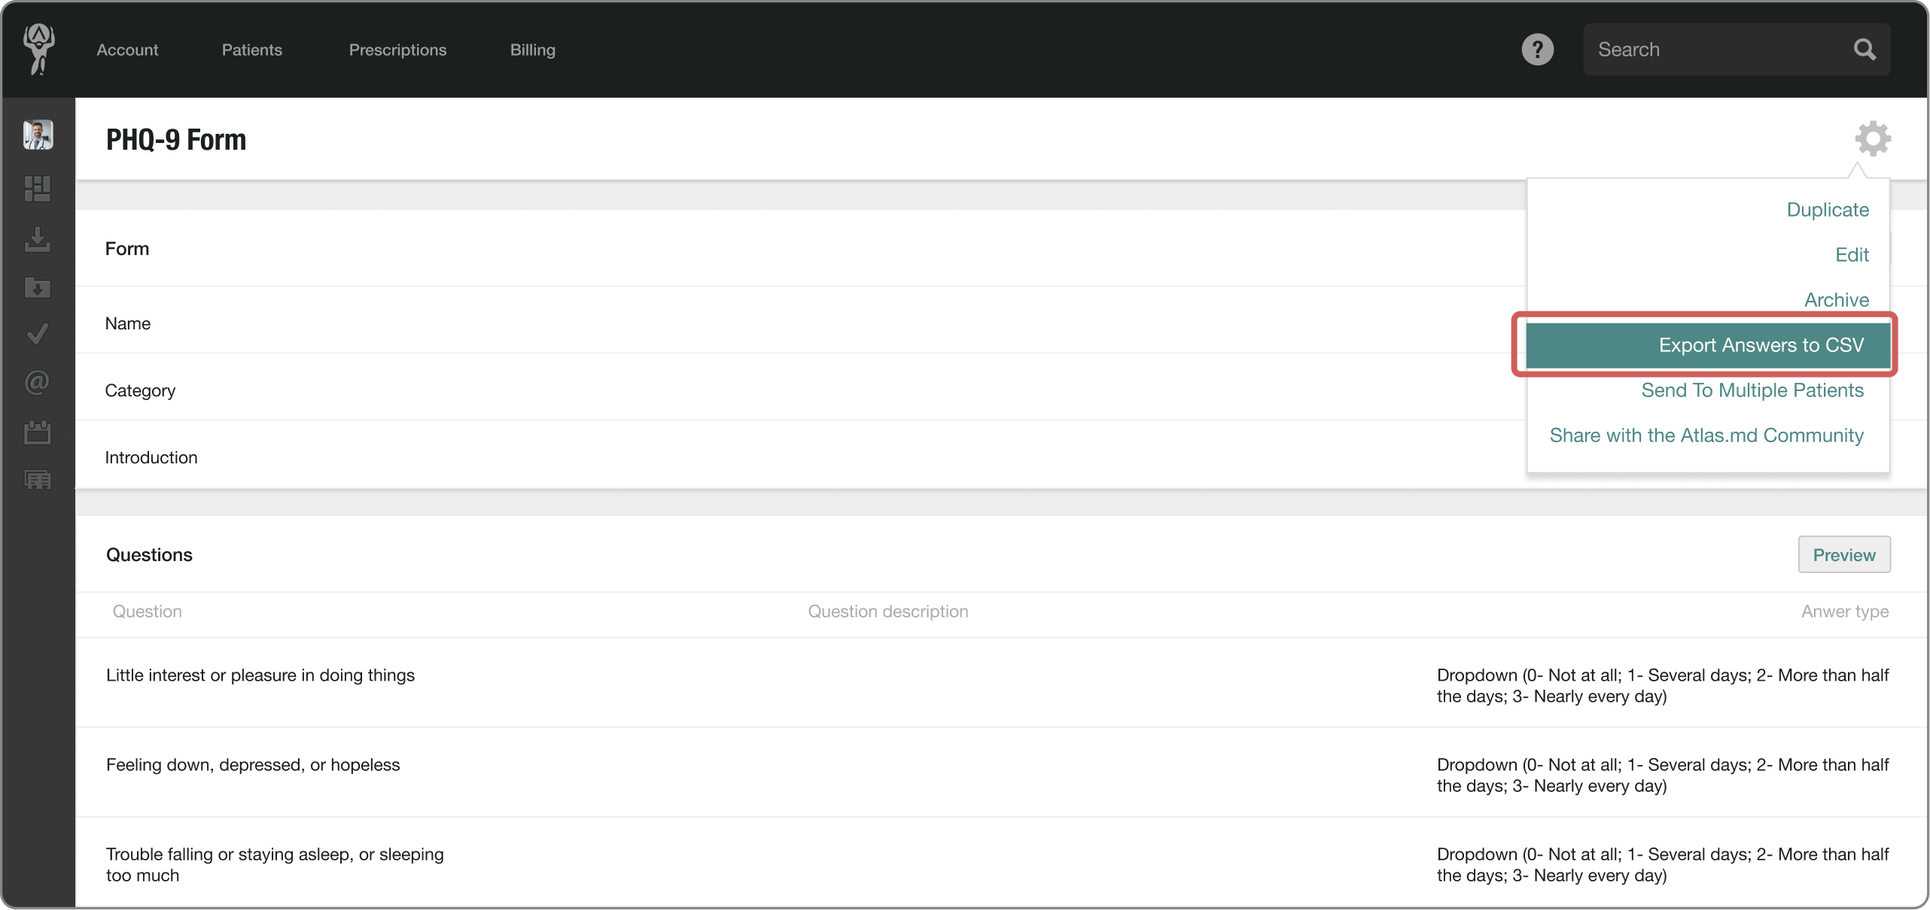Open the bottom building icon in sidebar
Screen dimensions: 1930x910
[x=38, y=480]
